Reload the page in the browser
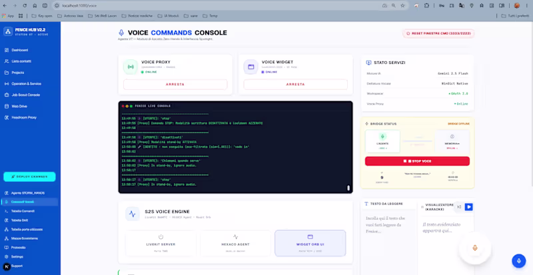This screenshot has width=533, height=275. click(x=25, y=5)
